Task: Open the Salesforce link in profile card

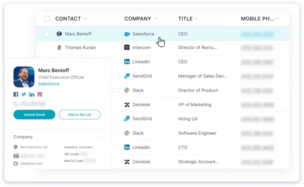Action: tap(49, 84)
